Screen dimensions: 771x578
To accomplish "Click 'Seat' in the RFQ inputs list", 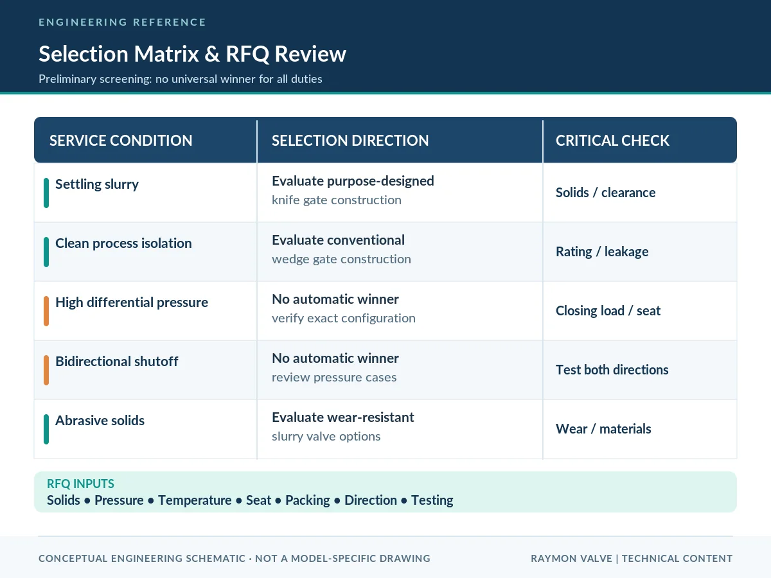I will click(258, 500).
